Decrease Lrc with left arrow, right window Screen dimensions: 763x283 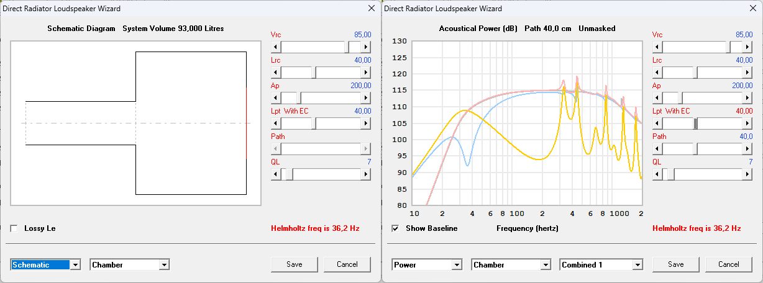658,73
